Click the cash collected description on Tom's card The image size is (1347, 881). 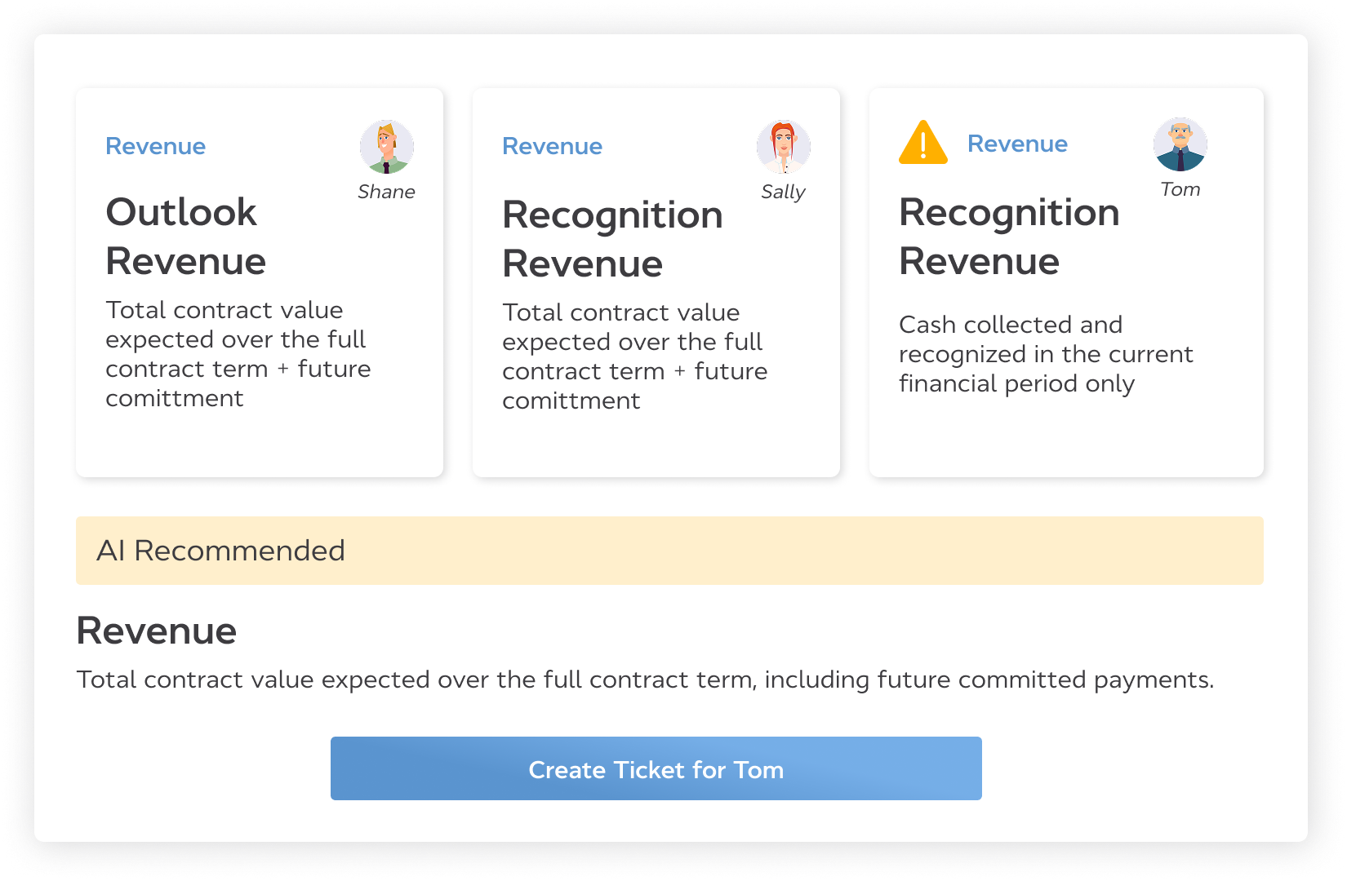(x=1046, y=354)
